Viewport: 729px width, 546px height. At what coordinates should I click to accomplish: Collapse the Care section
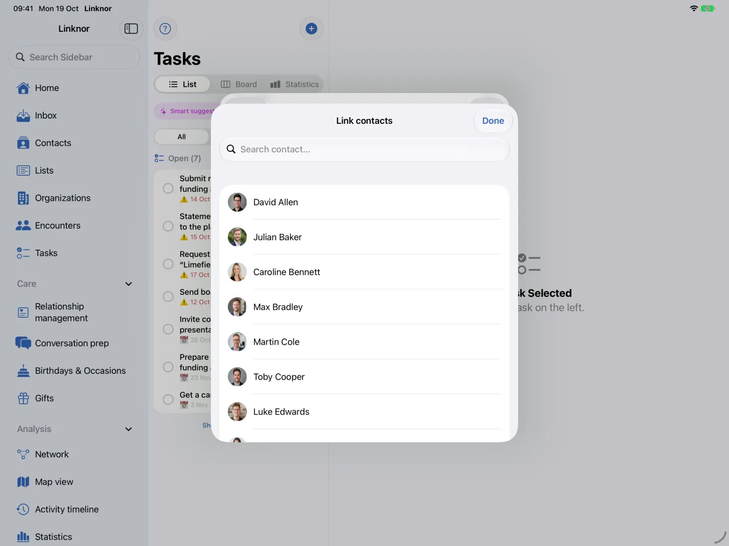129,284
